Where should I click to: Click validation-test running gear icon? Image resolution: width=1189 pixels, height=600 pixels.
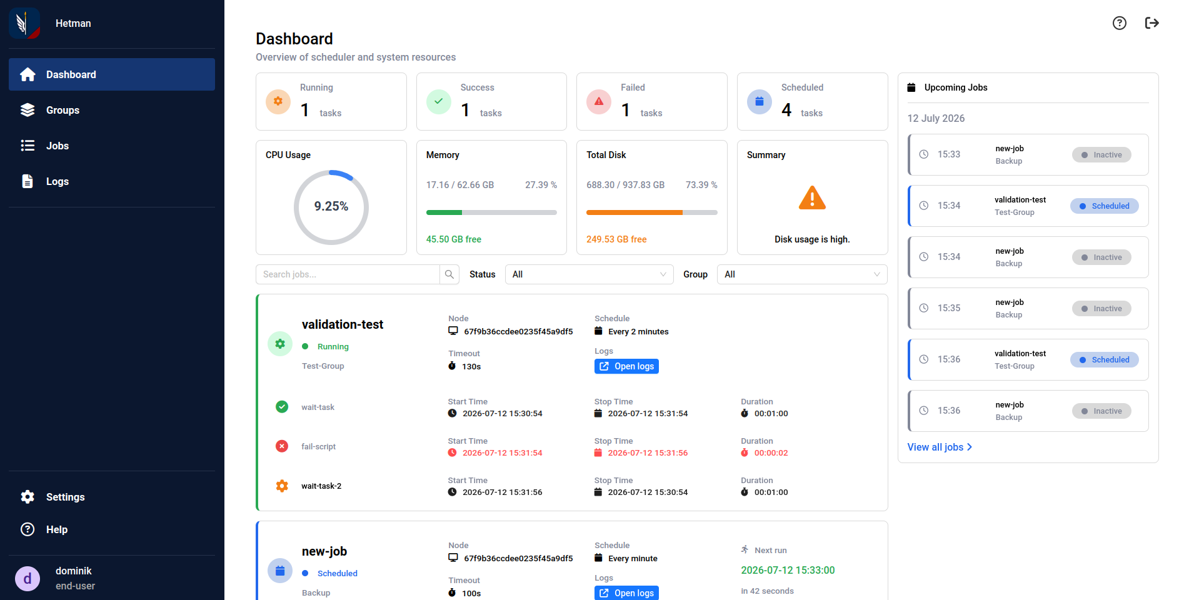pos(280,344)
